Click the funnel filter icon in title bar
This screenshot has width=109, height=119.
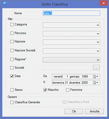tap(5, 4)
